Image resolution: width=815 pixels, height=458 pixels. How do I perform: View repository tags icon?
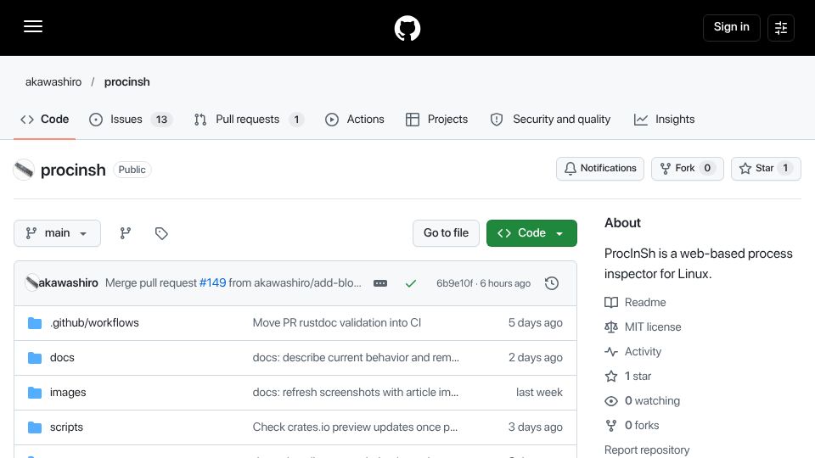click(161, 233)
